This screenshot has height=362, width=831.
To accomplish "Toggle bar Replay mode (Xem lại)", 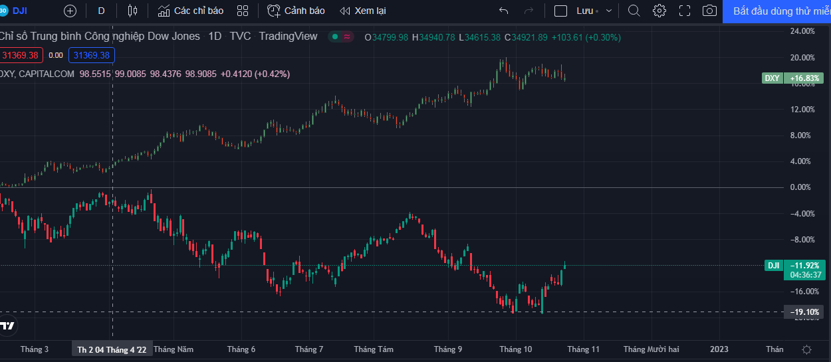I will click(362, 11).
